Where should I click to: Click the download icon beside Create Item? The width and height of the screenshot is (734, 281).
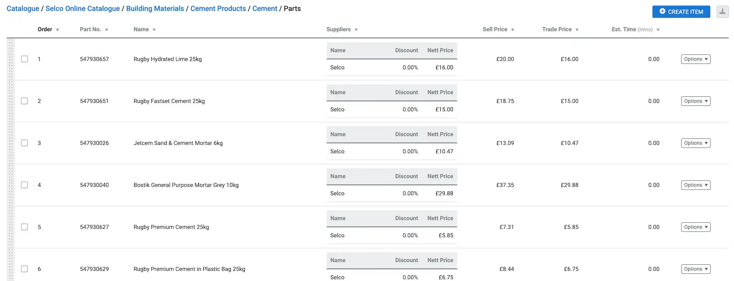(x=723, y=11)
